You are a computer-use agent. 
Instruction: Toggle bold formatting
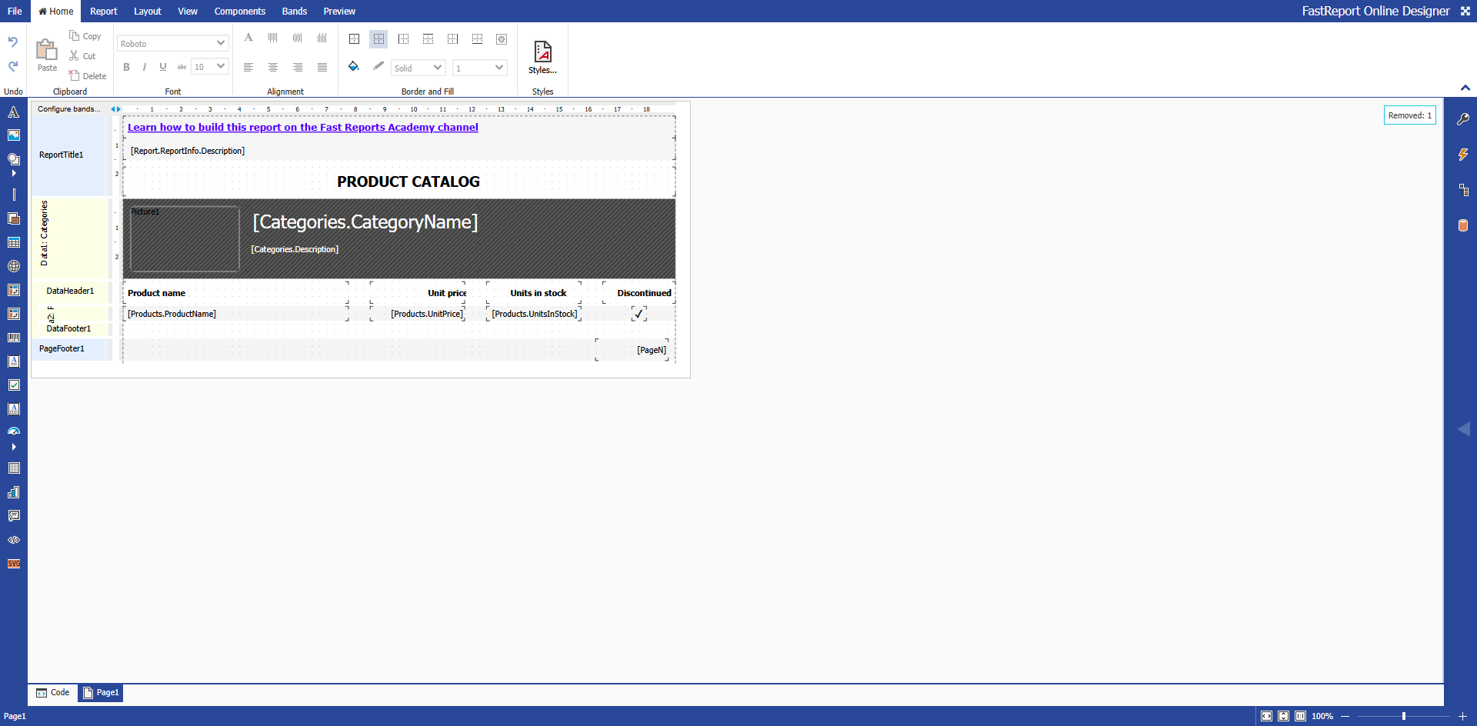coord(127,67)
